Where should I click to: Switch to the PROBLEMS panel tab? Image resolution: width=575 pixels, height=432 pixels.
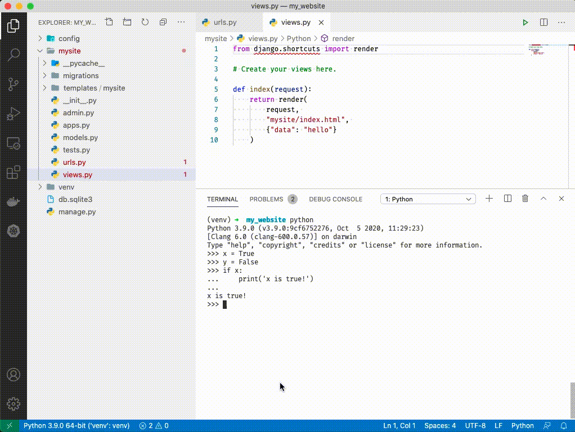(266, 199)
